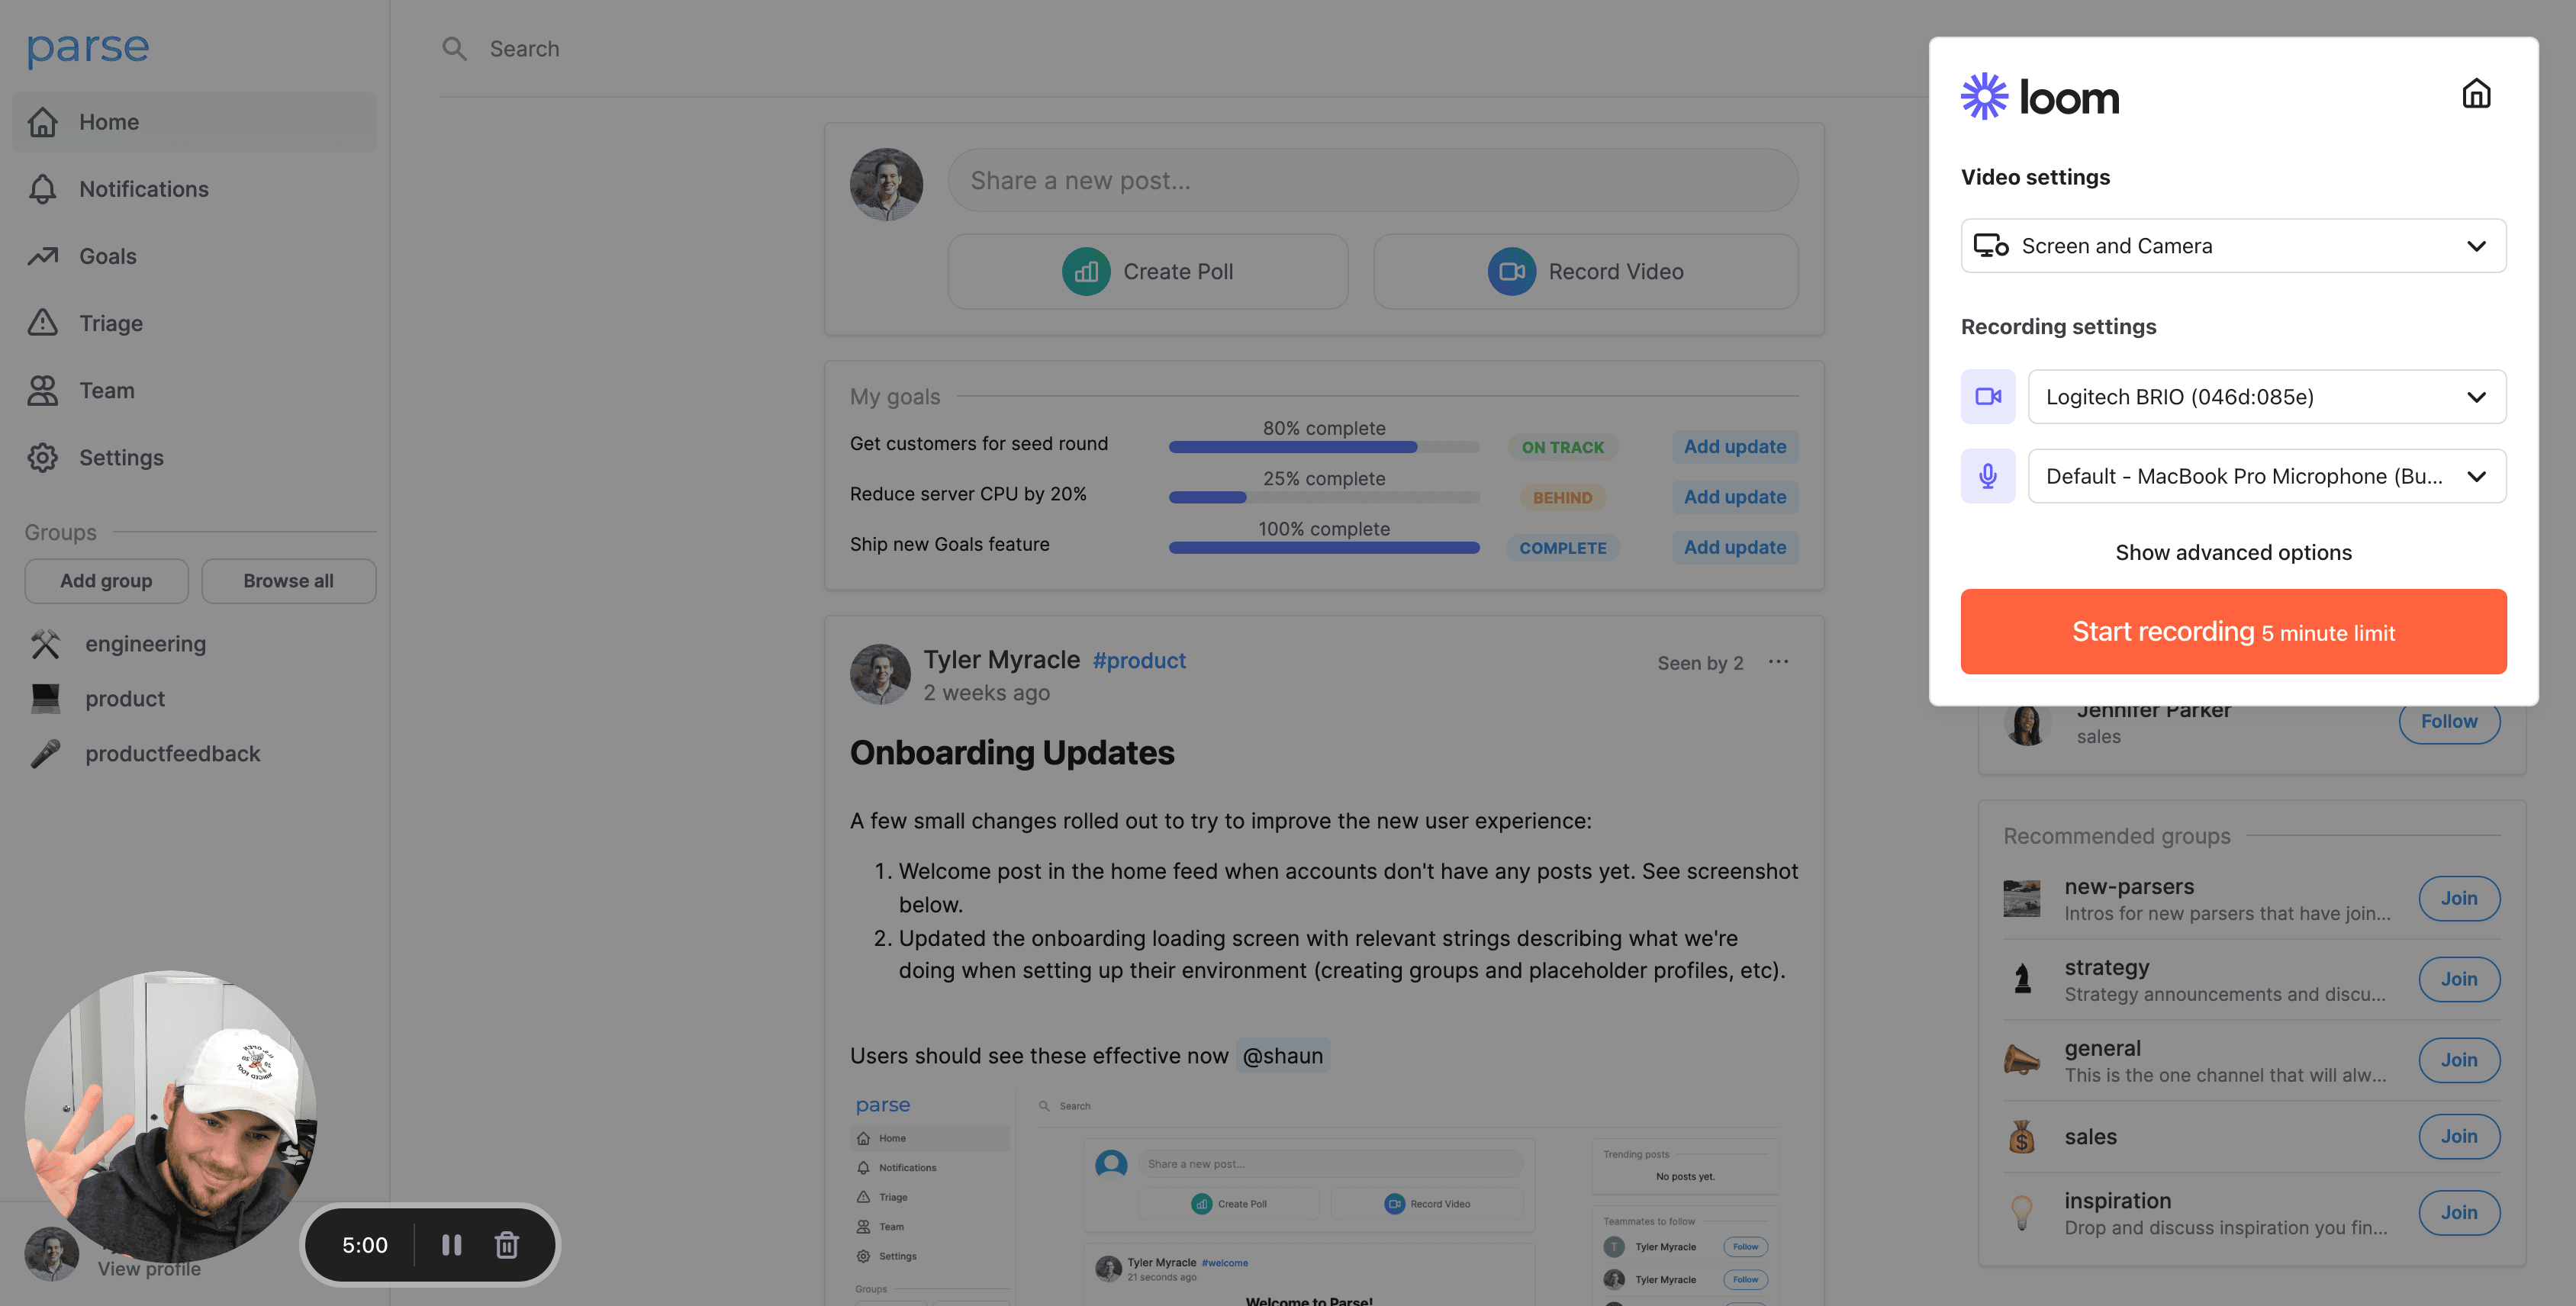
Task: Open the engineering group
Action: click(x=145, y=644)
